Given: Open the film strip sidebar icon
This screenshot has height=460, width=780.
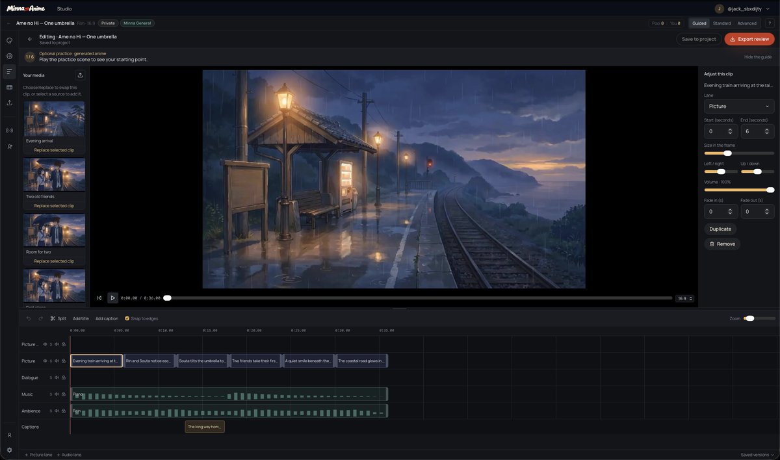Looking at the screenshot, I should (x=9, y=87).
